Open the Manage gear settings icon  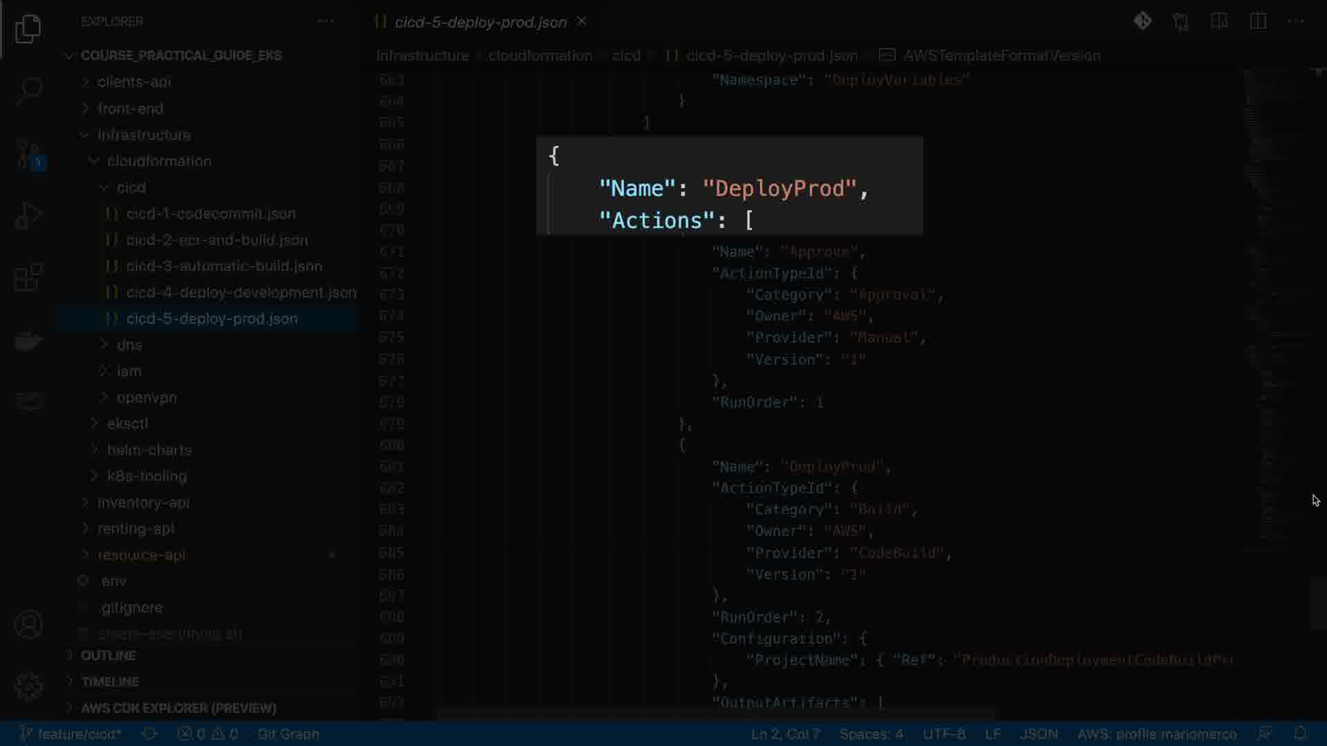point(28,687)
